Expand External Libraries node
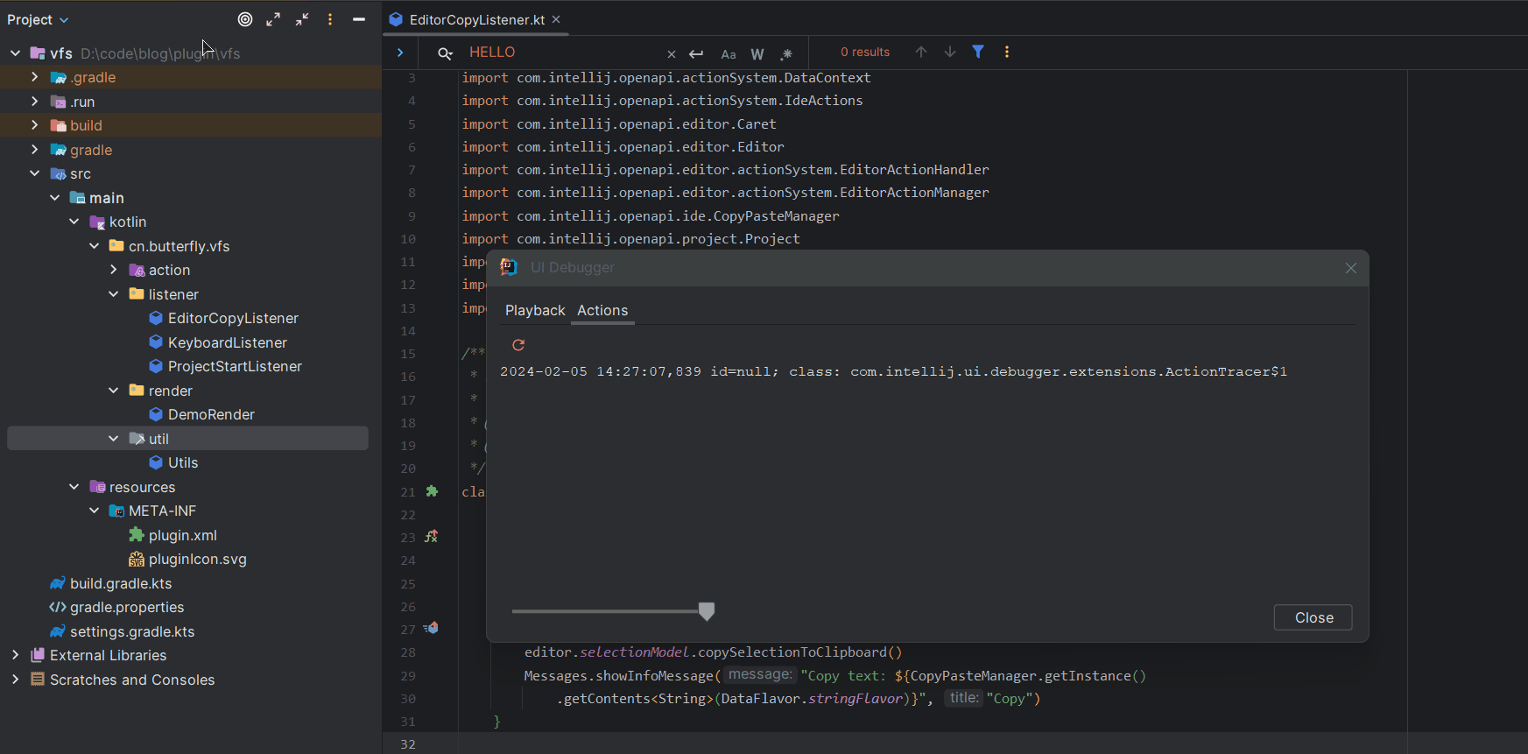The height and width of the screenshot is (754, 1528). (15, 655)
